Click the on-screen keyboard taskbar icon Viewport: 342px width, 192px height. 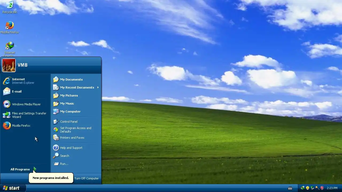tap(290, 188)
